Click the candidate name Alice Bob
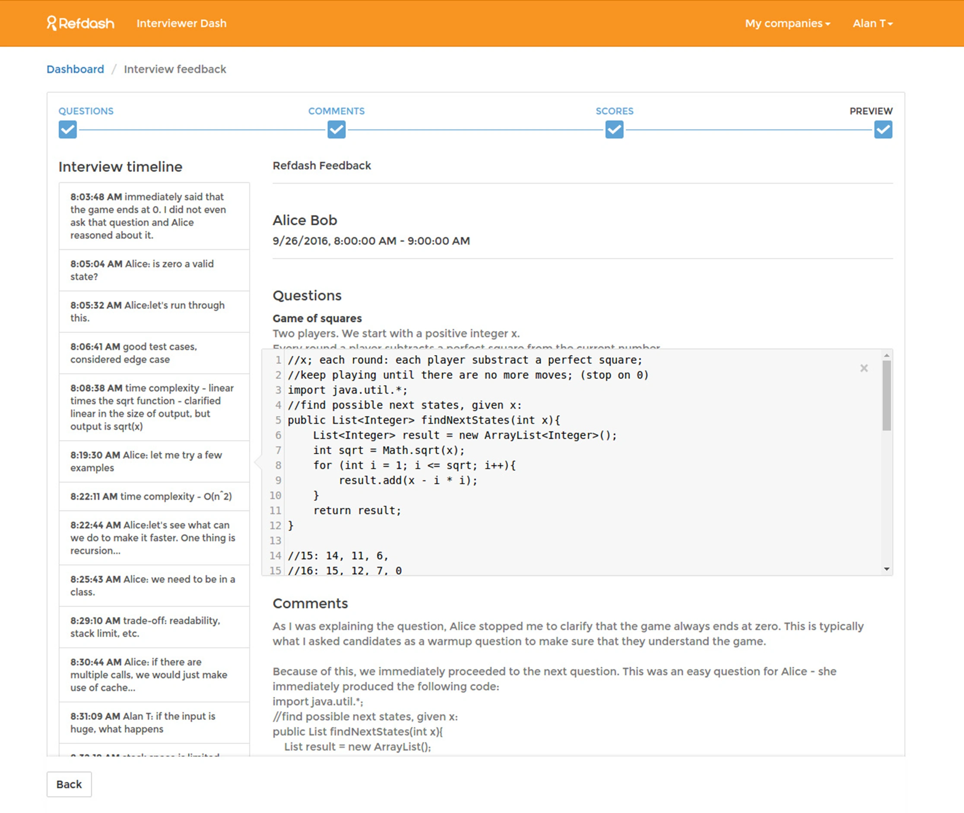The width and height of the screenshot is (964, 813). (305, 220)
